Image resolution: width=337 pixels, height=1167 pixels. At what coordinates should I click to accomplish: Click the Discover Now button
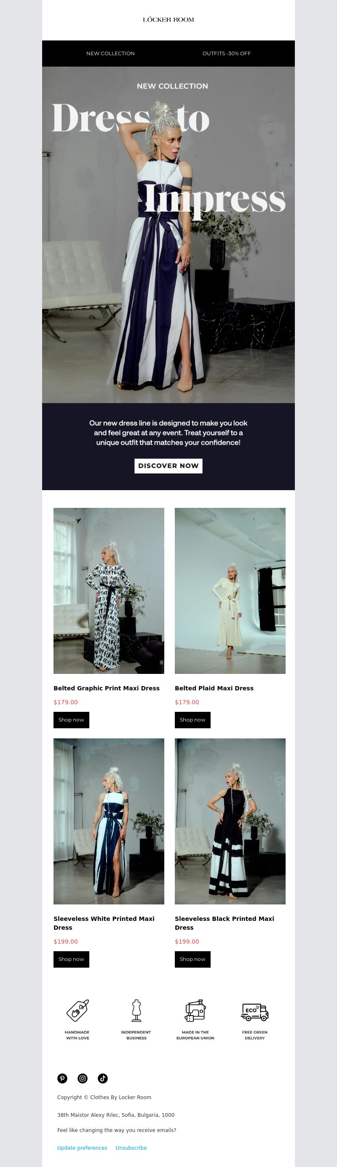point(168,466)
